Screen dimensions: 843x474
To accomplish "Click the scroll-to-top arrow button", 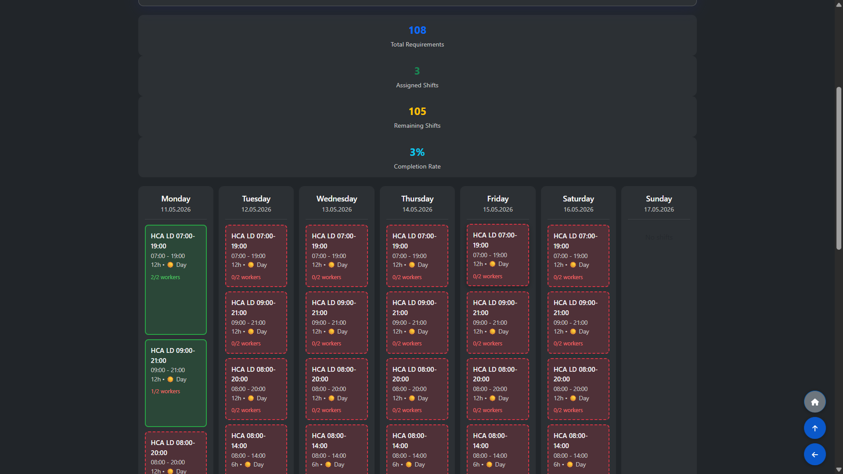I will click(x=814, y=428).
